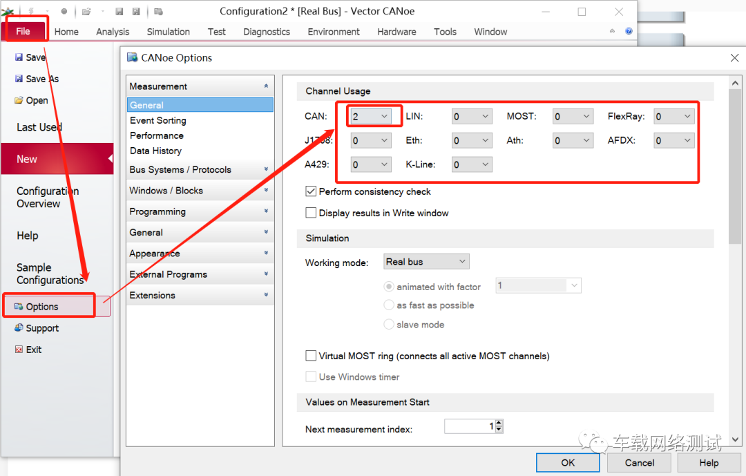
Task: Switch to the Home ribbon tab
Action: tap(66, 32)
